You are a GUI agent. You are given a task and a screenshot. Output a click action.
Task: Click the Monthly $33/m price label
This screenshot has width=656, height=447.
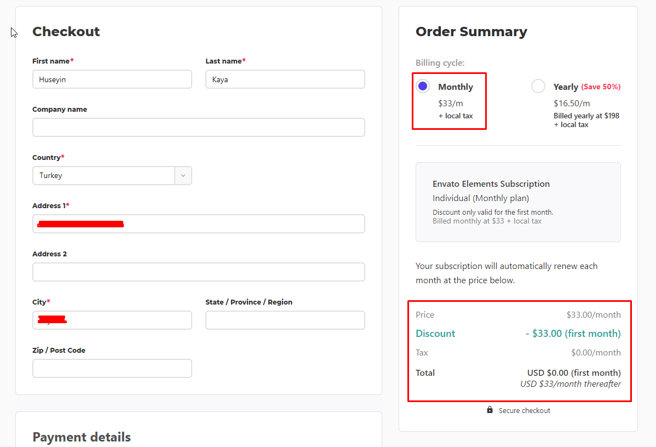point(454,103)
